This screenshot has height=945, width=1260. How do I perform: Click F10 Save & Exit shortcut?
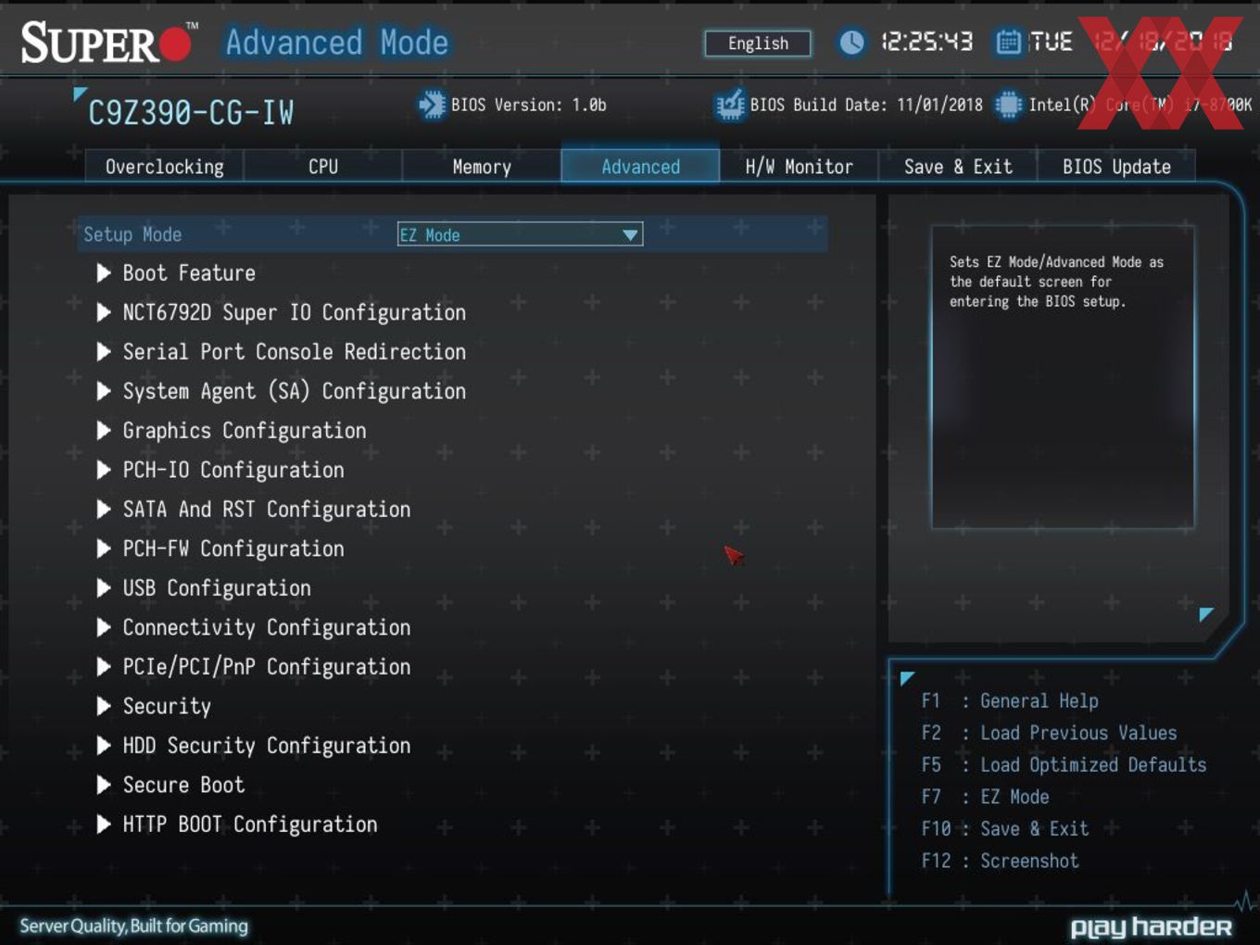point(1005,829)
